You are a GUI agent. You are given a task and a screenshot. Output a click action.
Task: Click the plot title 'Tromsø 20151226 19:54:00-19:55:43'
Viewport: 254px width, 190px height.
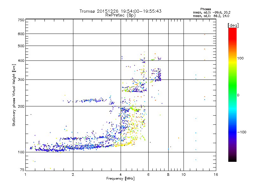(120, 11)
